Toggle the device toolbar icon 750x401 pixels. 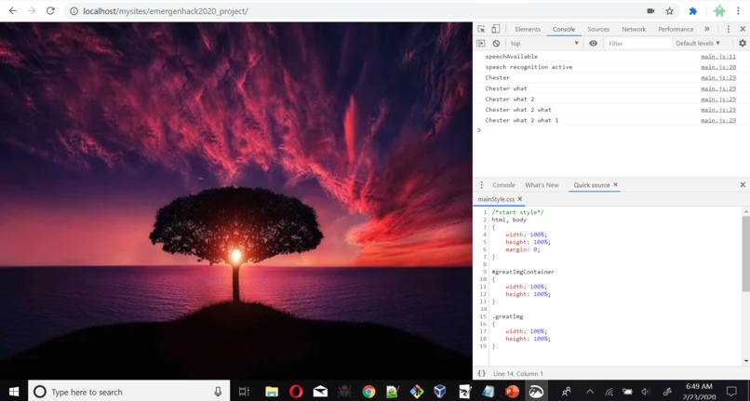click(496, 29)
